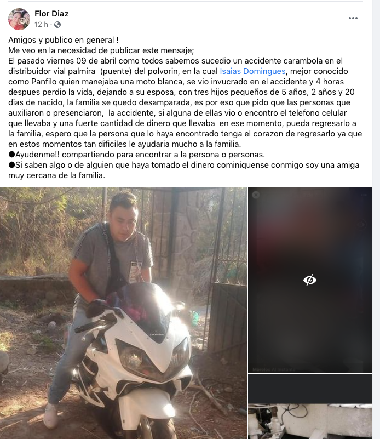Screen dimensions: 380x439
Task: Click the dark upper strip of bottom-right photo
Action: point(310,389)
